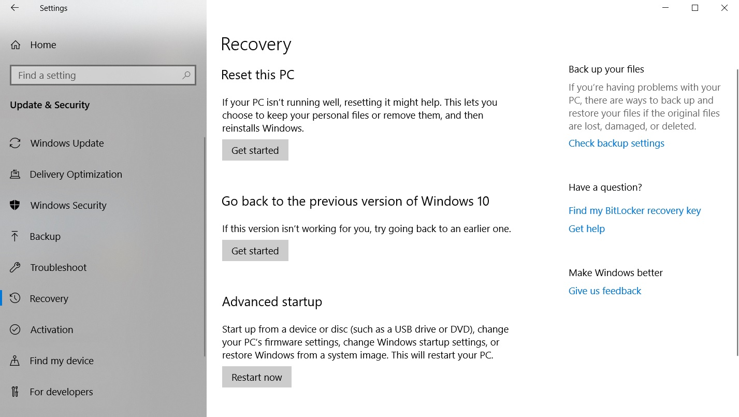Image resolution: width=739 pixels, height=417 pixels.
Task: Open Find my BitLocker recovery key link
Action: (x=634, y=211)
